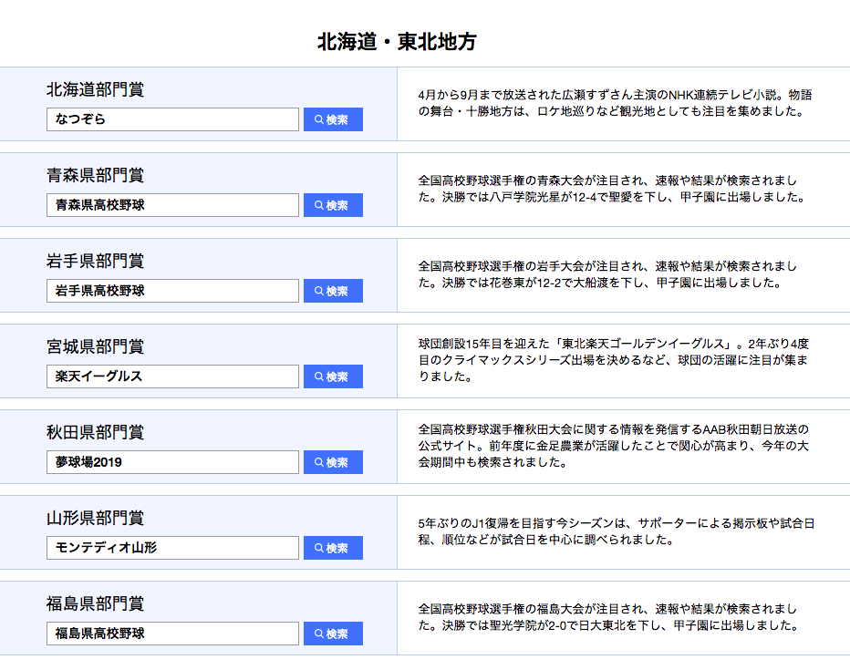The height and width of the screenshot is (670, 850).
Task: Focus the なつぞら search input field
Action: tap(172, 119)
